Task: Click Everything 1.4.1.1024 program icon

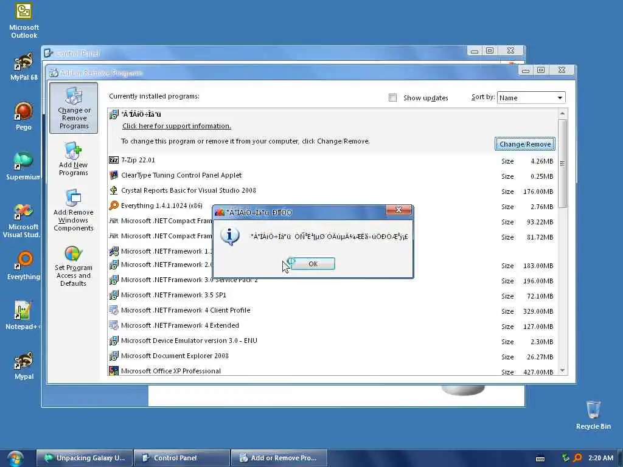Action: click(114, 206)
